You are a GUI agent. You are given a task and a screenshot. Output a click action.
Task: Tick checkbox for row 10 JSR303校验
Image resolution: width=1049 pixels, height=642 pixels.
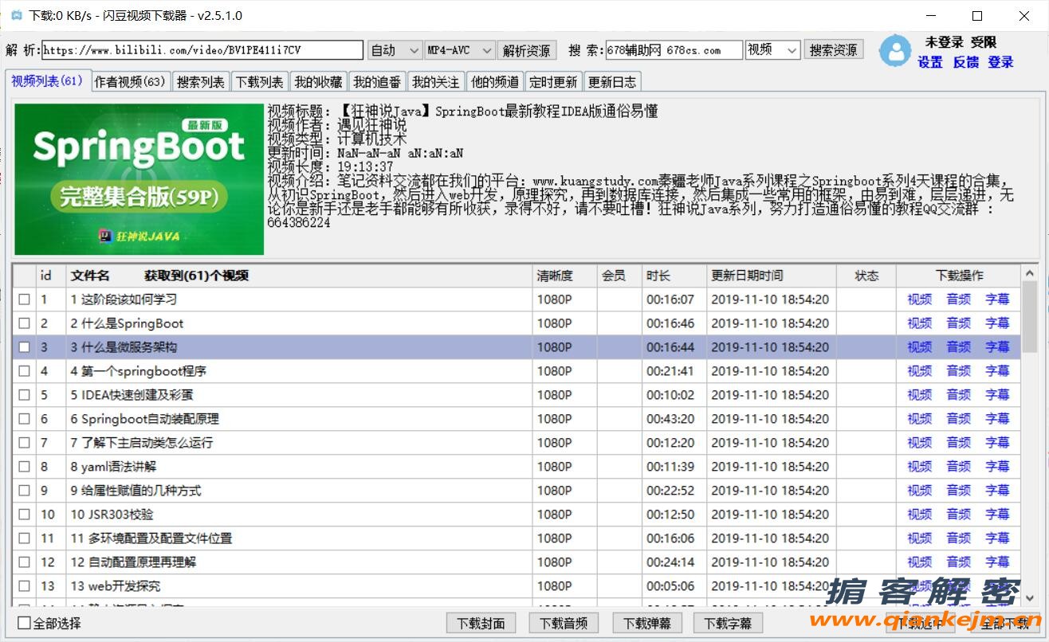point(24,515)
